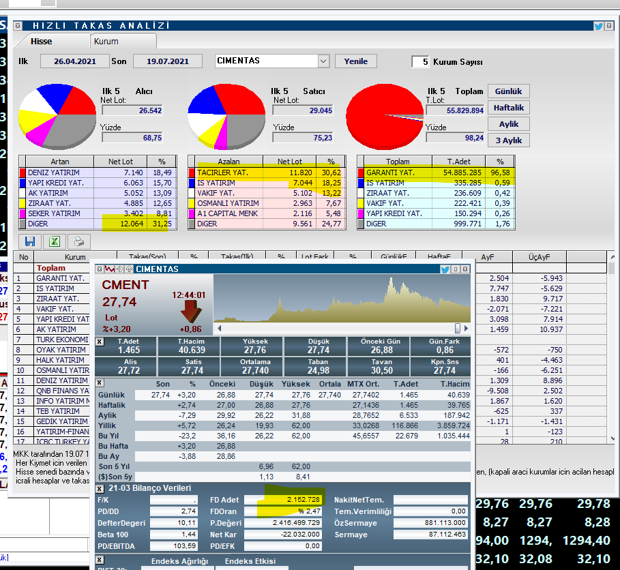The width and height of the screenshot is (620, 570).
Task: Click the No column header in Kurum table
Action: click(24, 257)
